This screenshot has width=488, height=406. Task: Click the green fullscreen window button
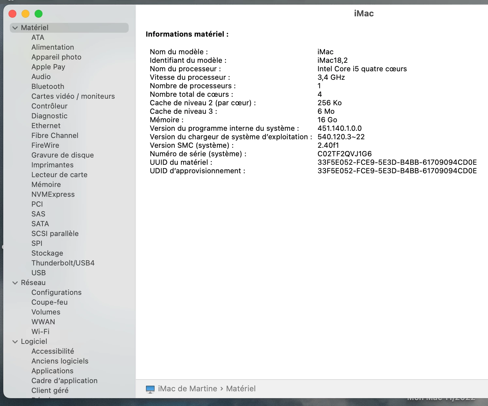click(39, 14)
